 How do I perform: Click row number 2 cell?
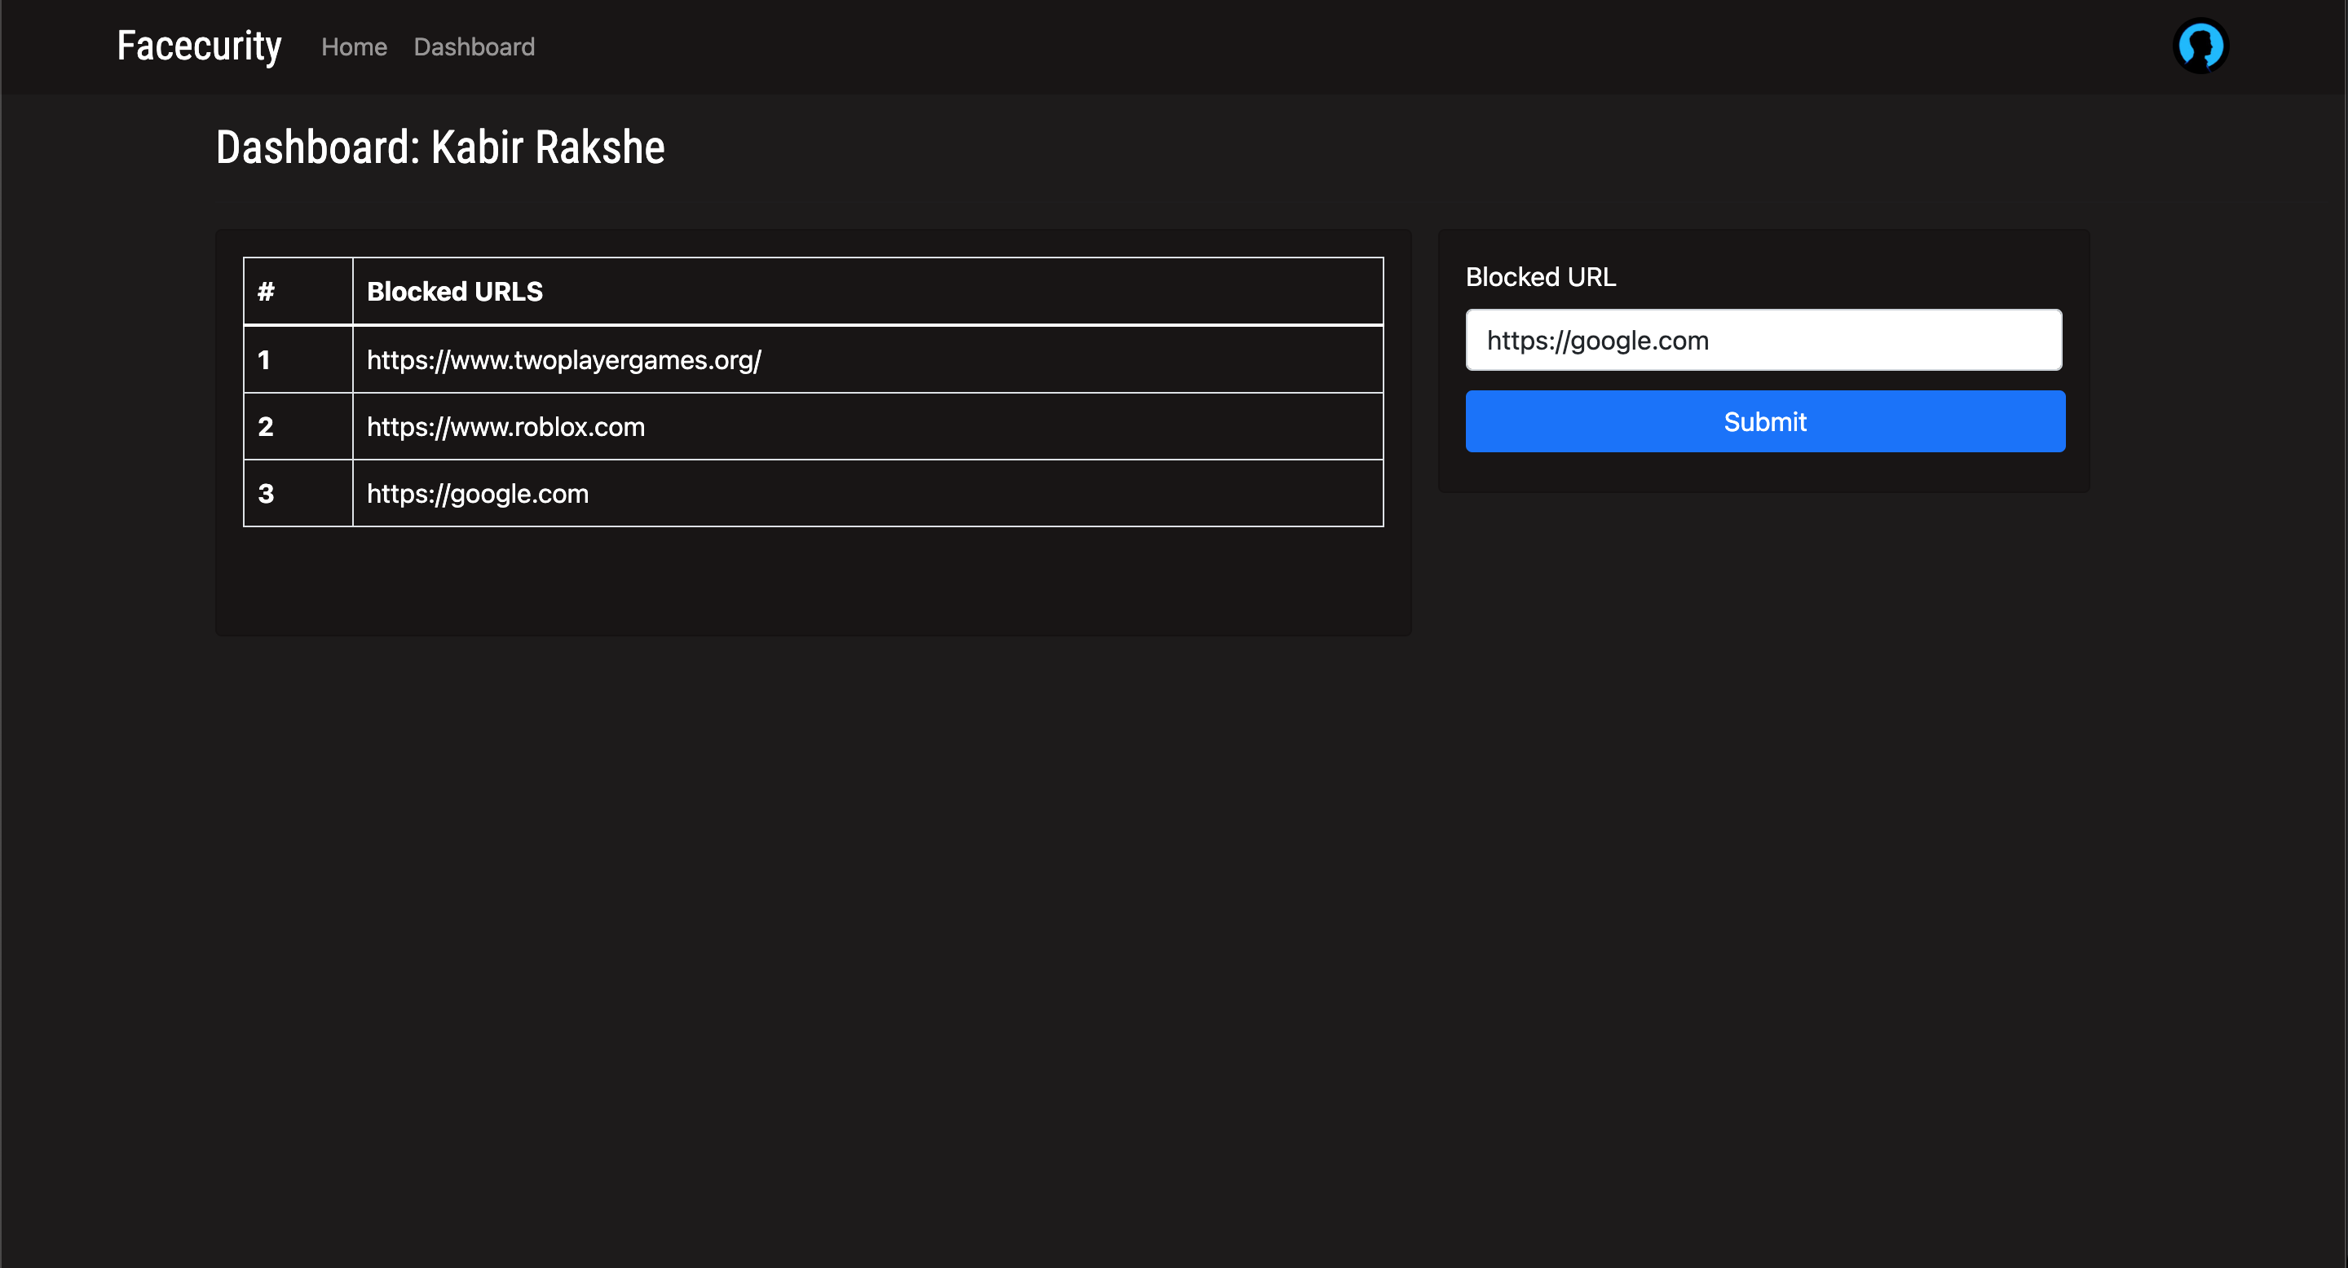click(265, 426)
